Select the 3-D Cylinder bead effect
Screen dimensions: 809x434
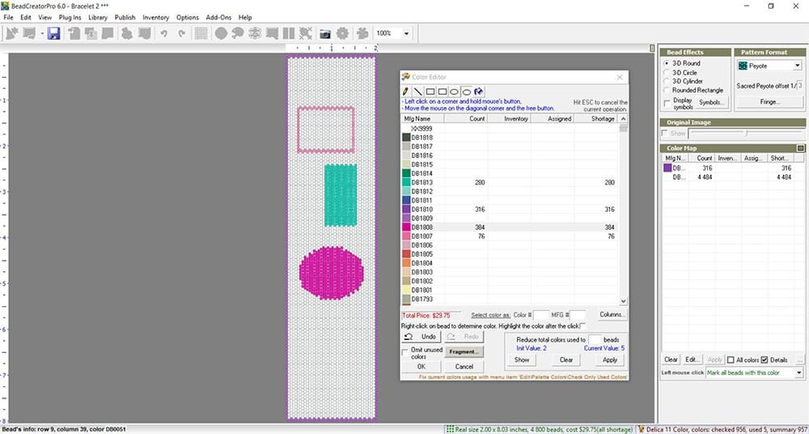pyautogui.click(x=683, y=81)
